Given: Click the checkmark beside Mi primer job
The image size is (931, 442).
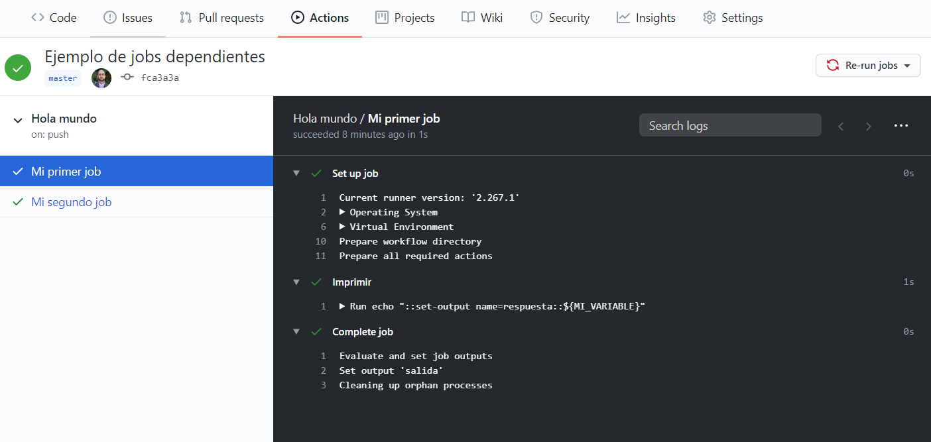Looking at the screenshot, I should coord(18,172).
